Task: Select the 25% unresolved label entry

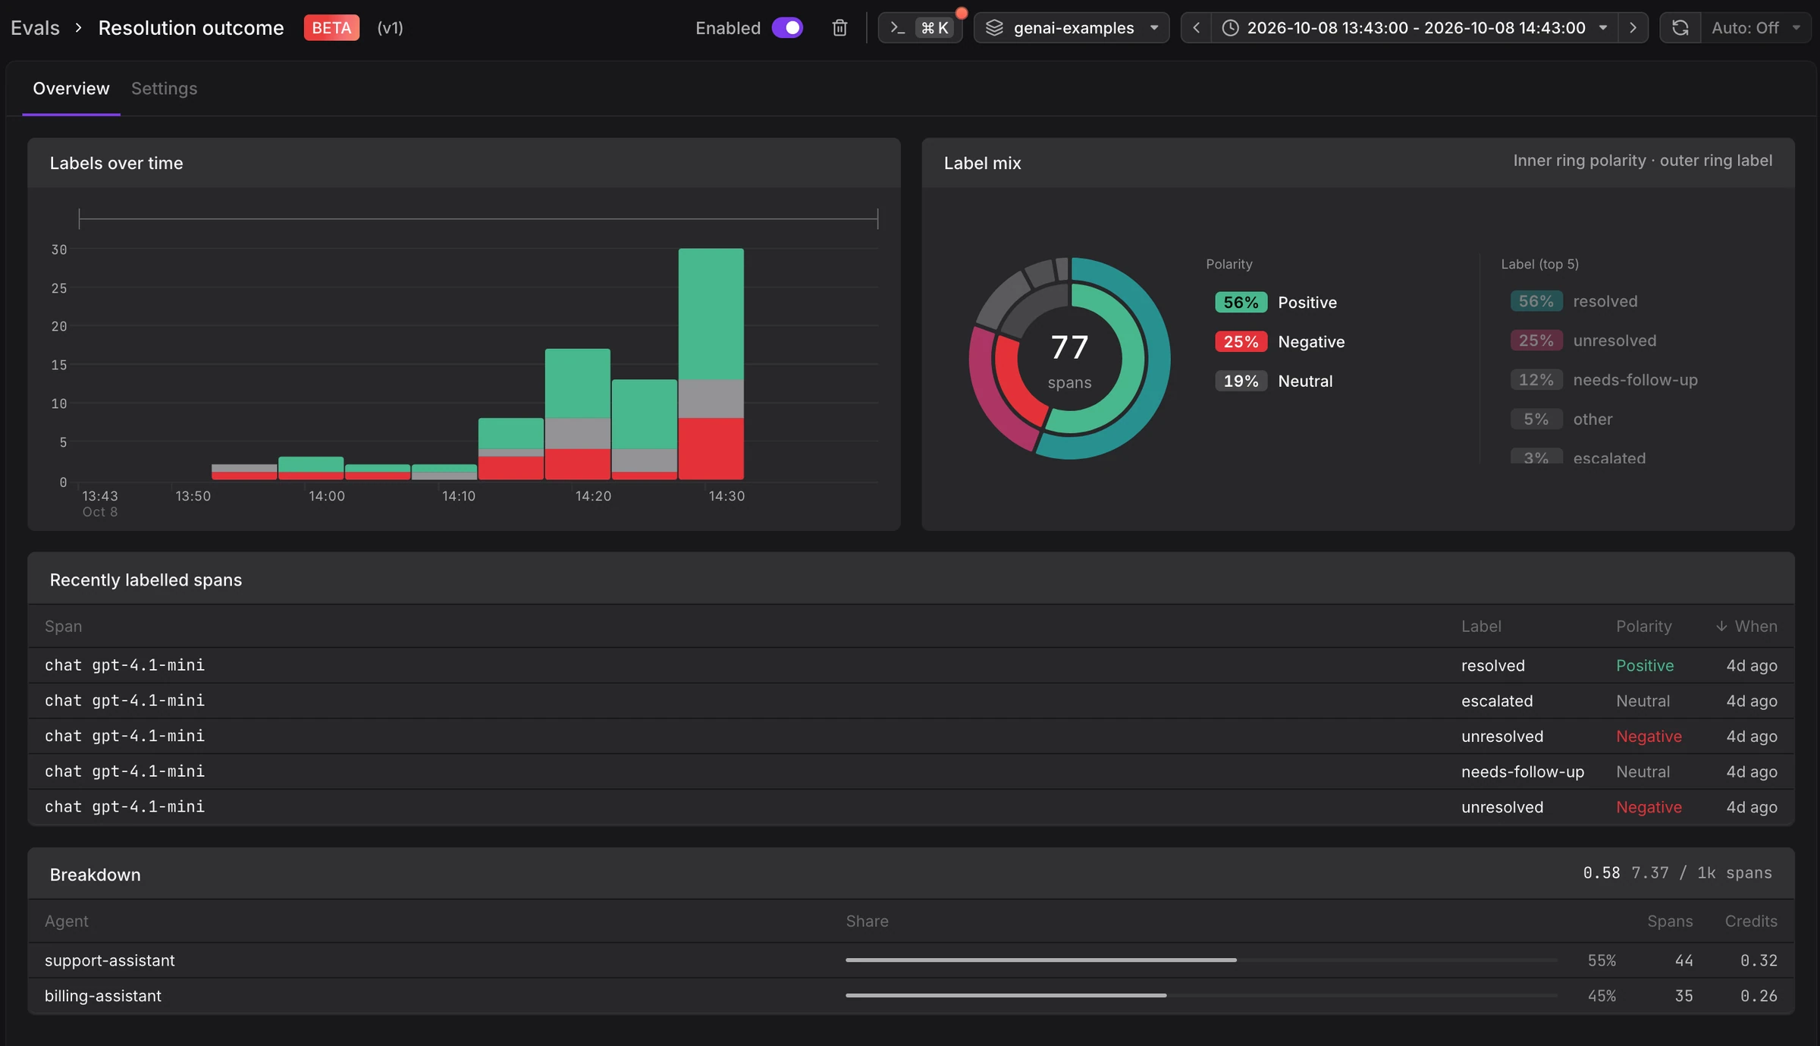Action: [1583, 341]
